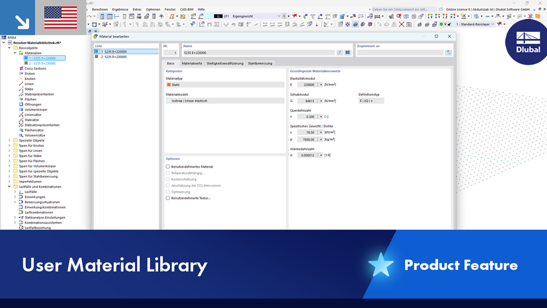Click the edit name icon beside the Name field
The image size is (547, 308).
[x=340, y=53]
